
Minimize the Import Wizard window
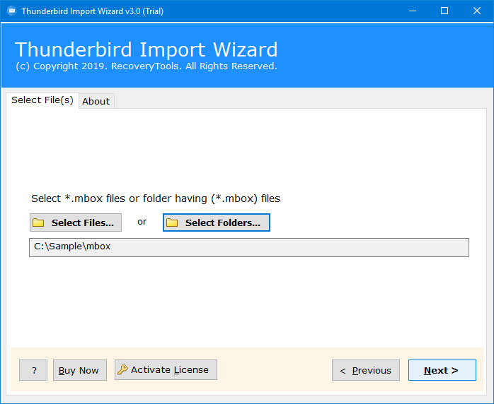tap(413, 11)
